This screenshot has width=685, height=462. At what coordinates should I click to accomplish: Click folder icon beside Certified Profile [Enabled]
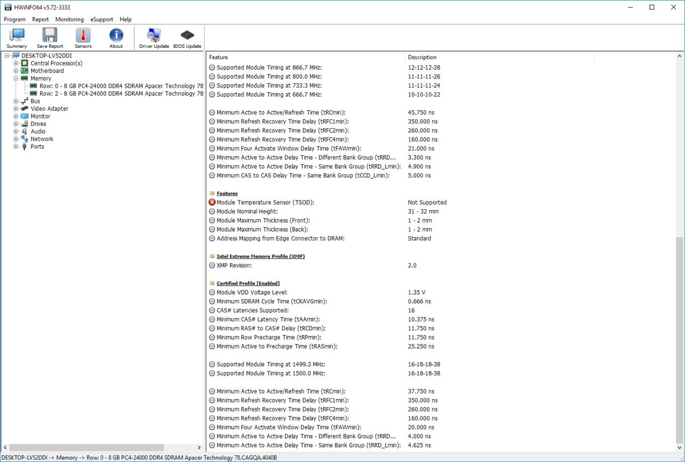coord(212,283)
